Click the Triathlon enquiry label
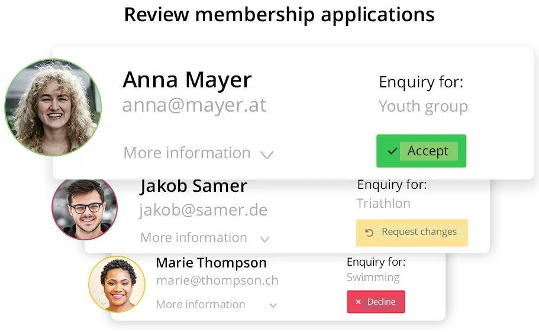 tap(383, 203)
